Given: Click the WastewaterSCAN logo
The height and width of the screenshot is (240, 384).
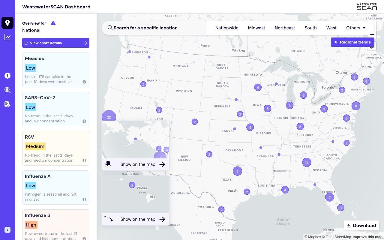Looking at the screenshot, I should (367, 7).
